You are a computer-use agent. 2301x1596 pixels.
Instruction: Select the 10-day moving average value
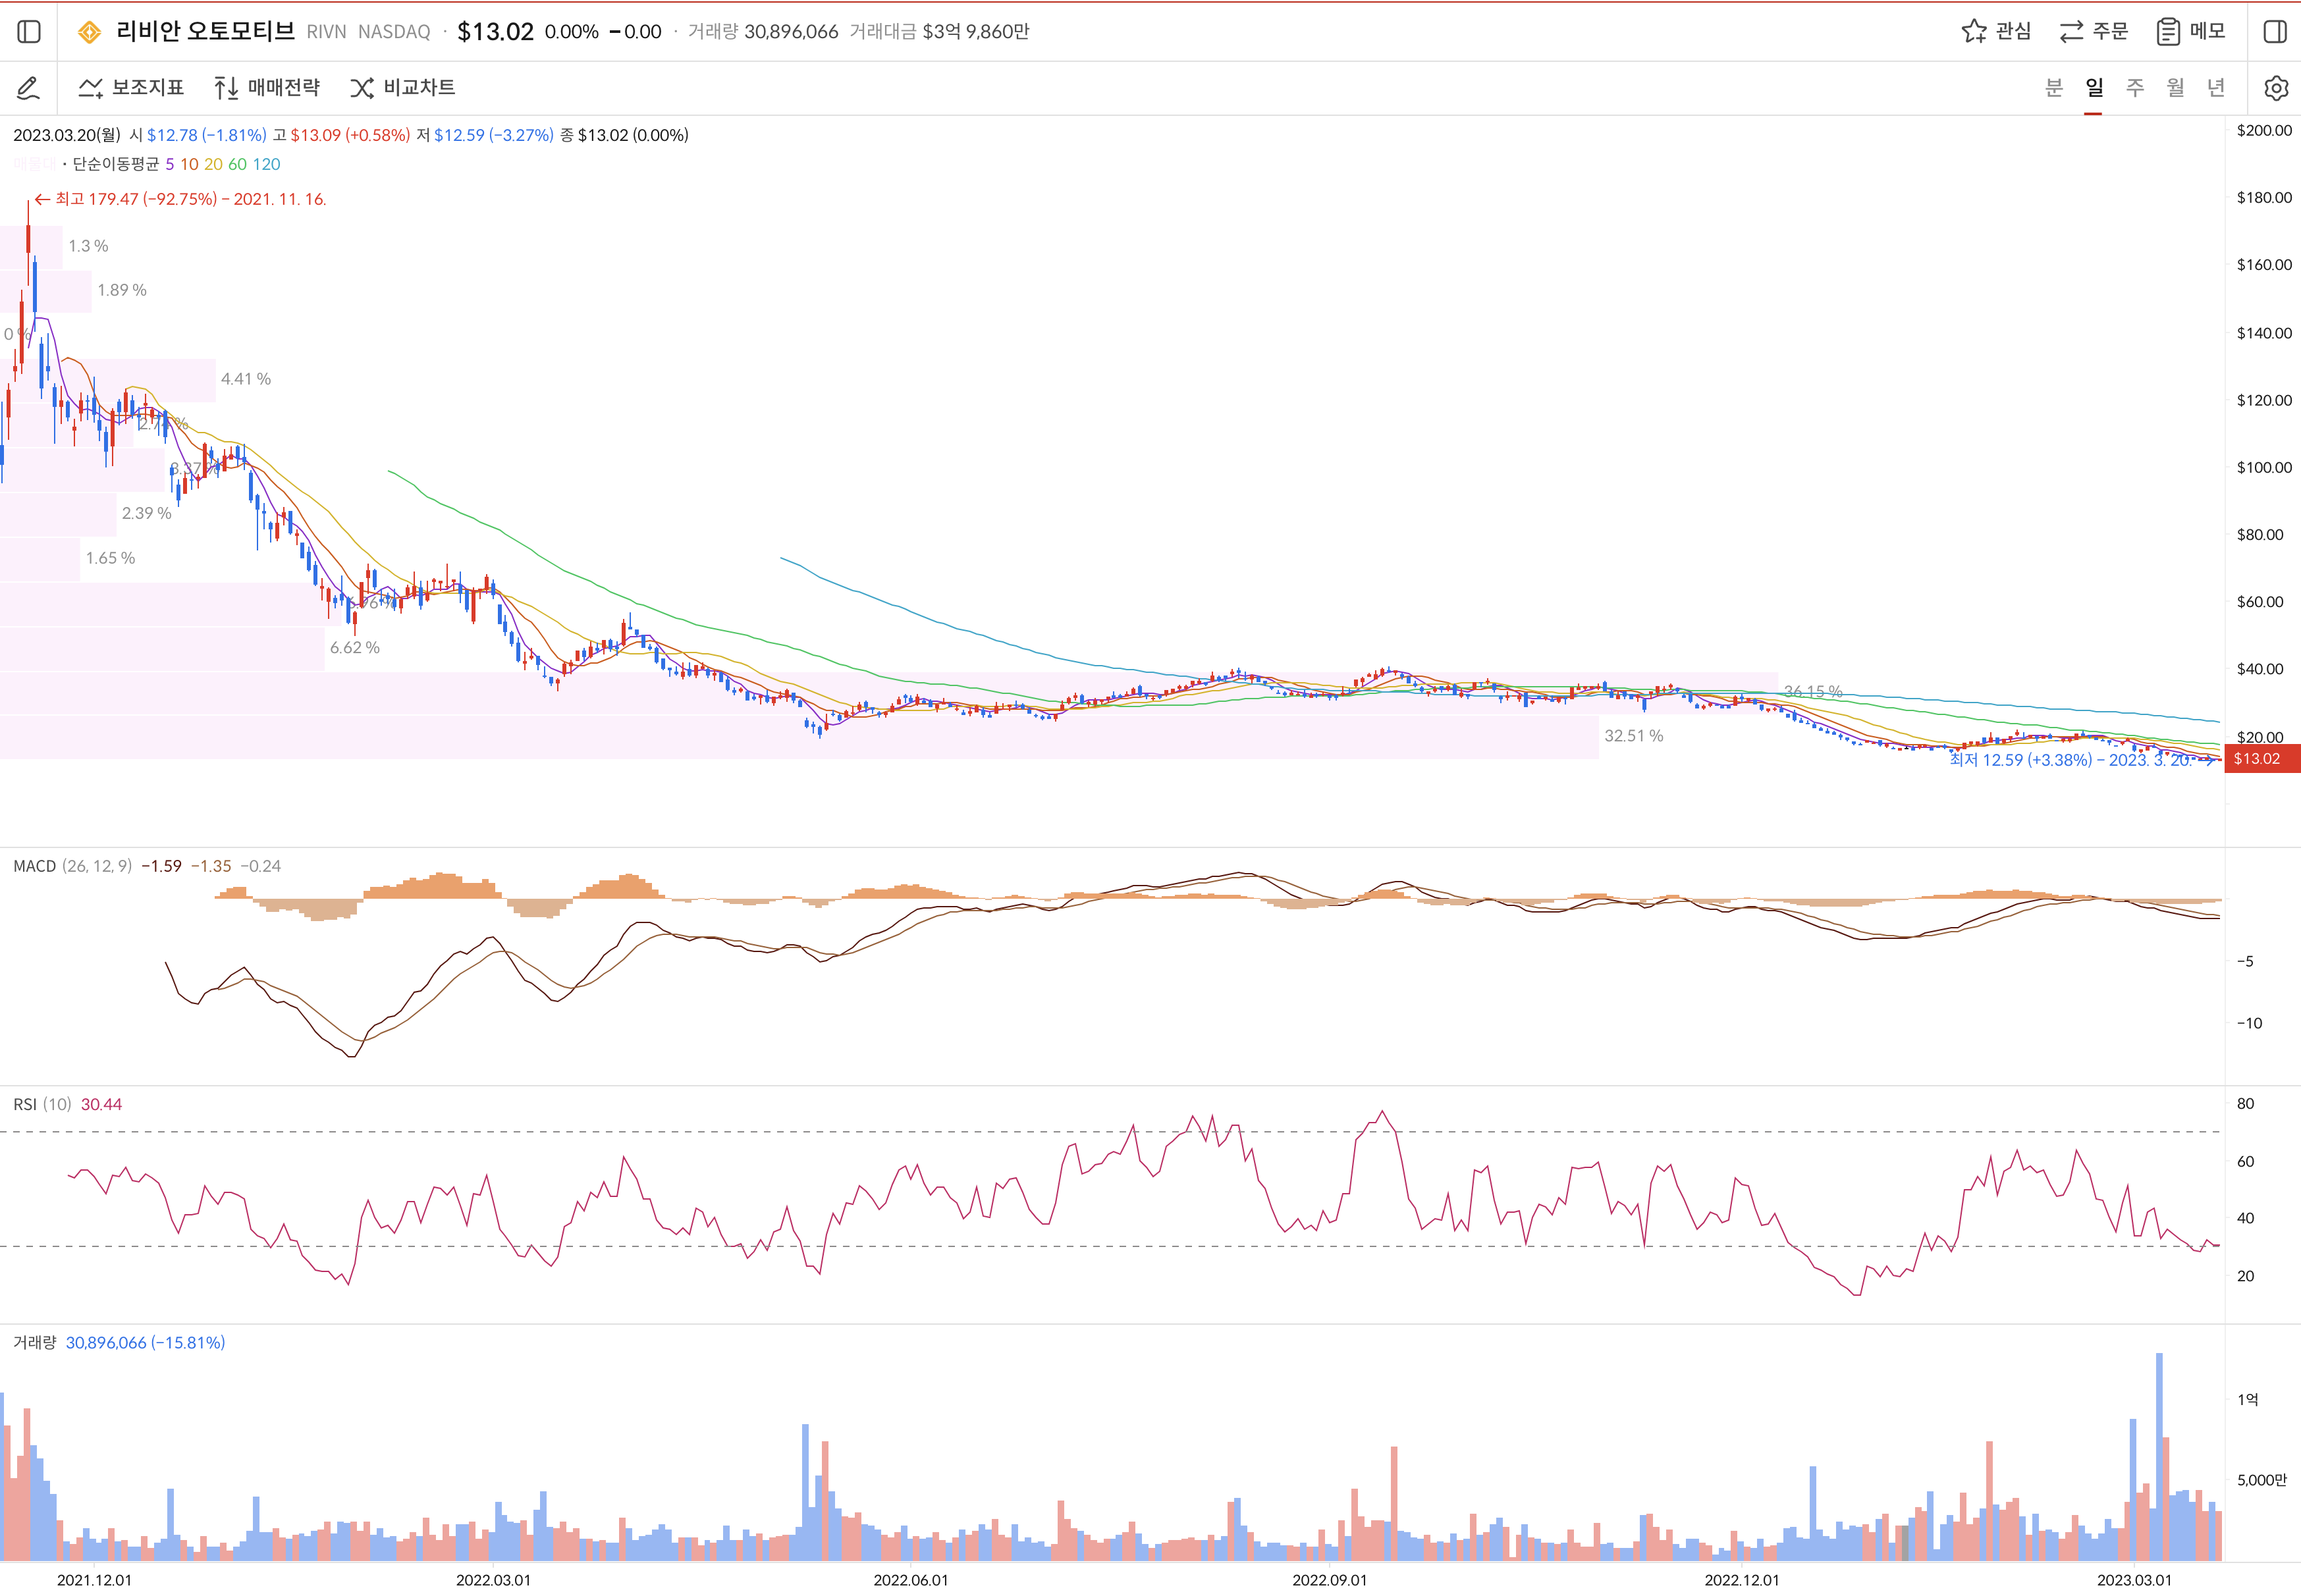[x=189, y=164]
